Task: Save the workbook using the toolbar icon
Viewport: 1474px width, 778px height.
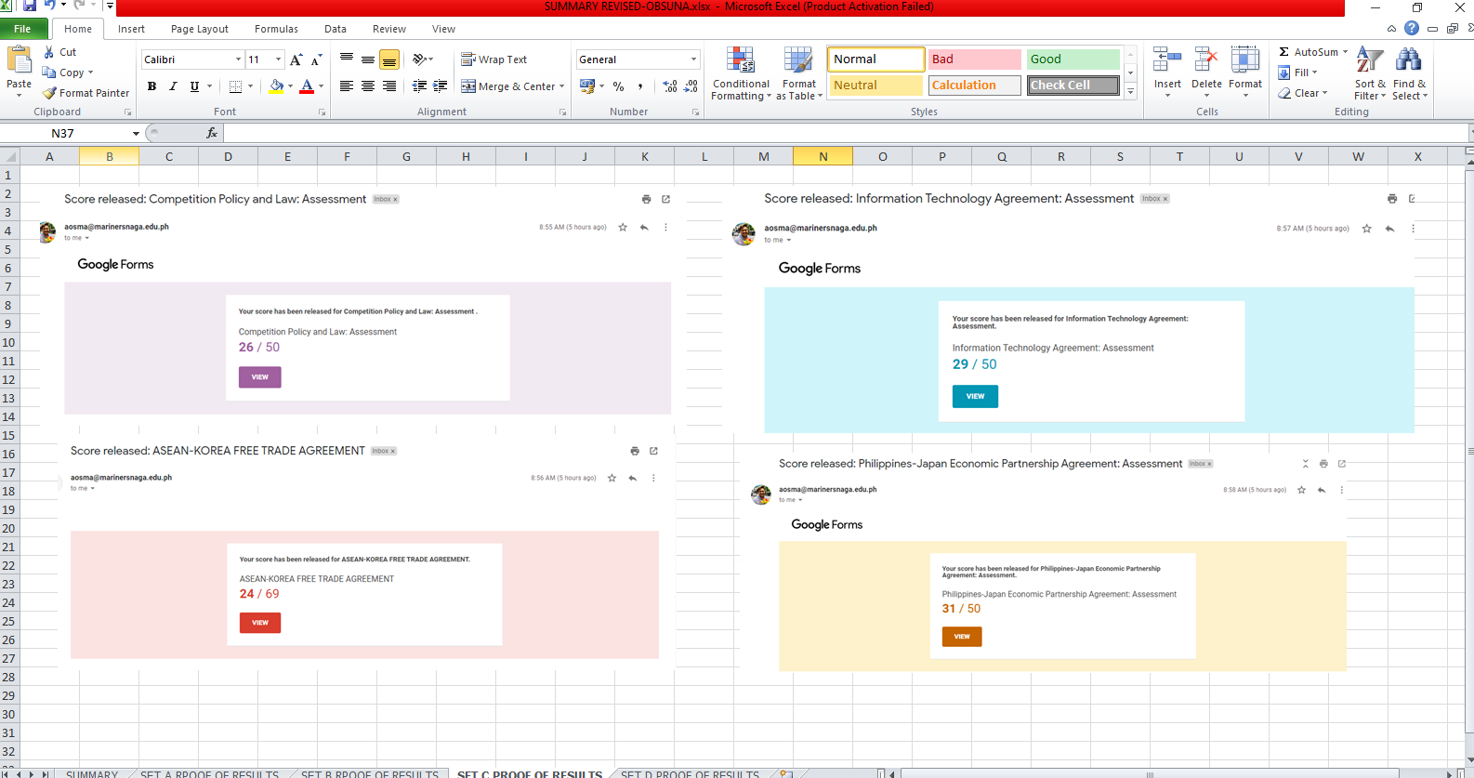Action: pyautogui.click(x=30, y=6)
